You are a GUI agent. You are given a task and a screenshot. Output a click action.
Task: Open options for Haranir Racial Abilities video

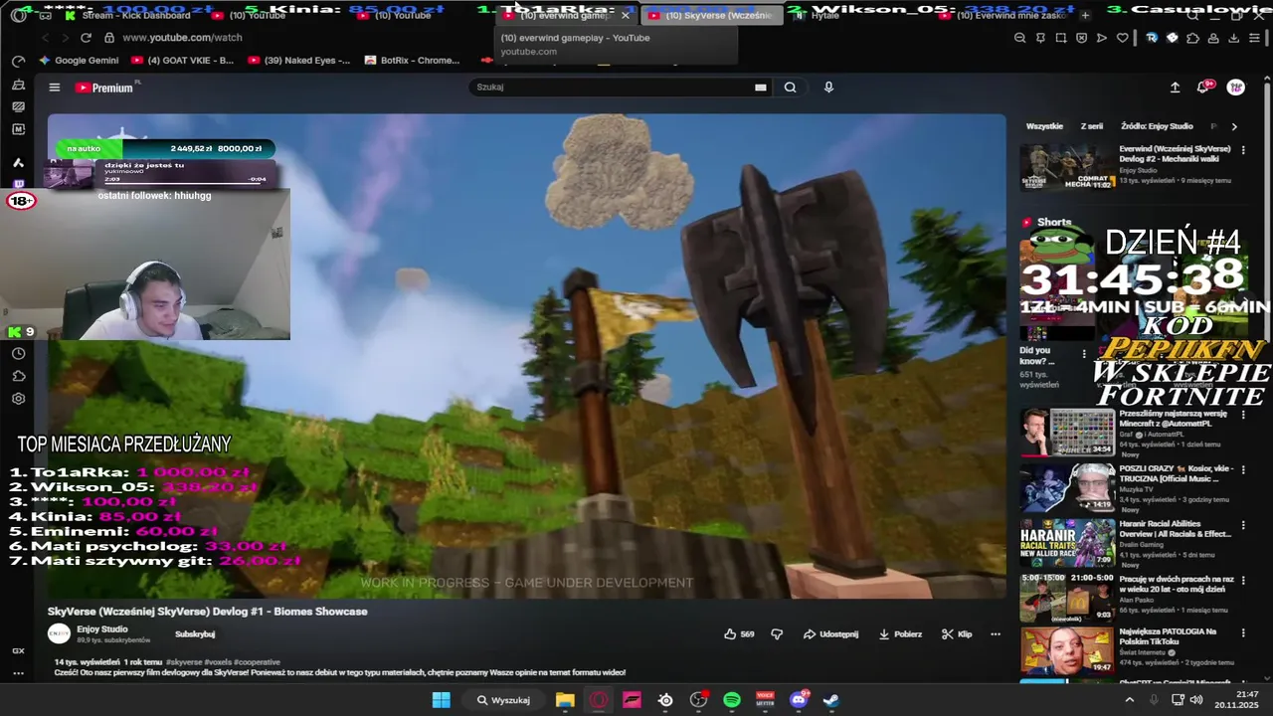click(1243, 525)
